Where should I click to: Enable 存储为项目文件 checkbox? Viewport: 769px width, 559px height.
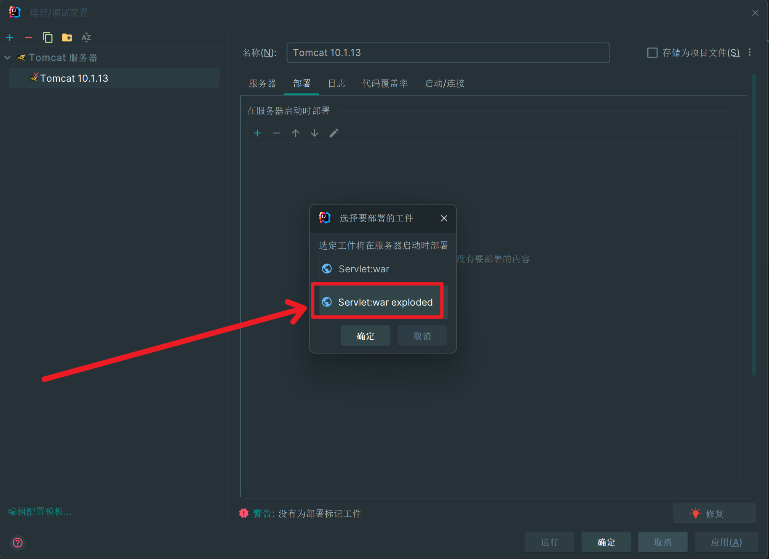652,53
